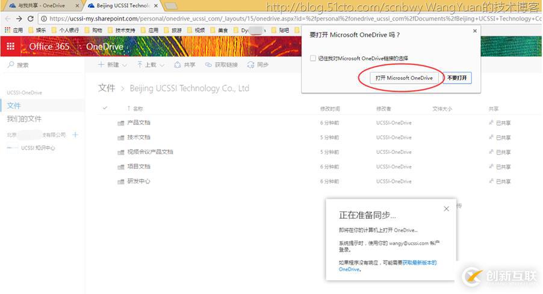543x294 pixels.
Task: Click the 打开 Microsoft OneDrive button
Action: [x=404, y=78]
